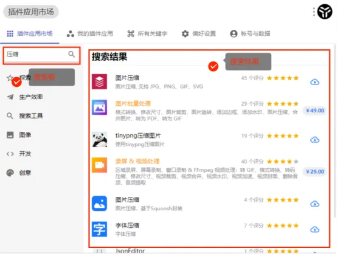Click the 19 个评分 rating text
The width and height of the screenshot is (337, 254).
coord(252,136)
